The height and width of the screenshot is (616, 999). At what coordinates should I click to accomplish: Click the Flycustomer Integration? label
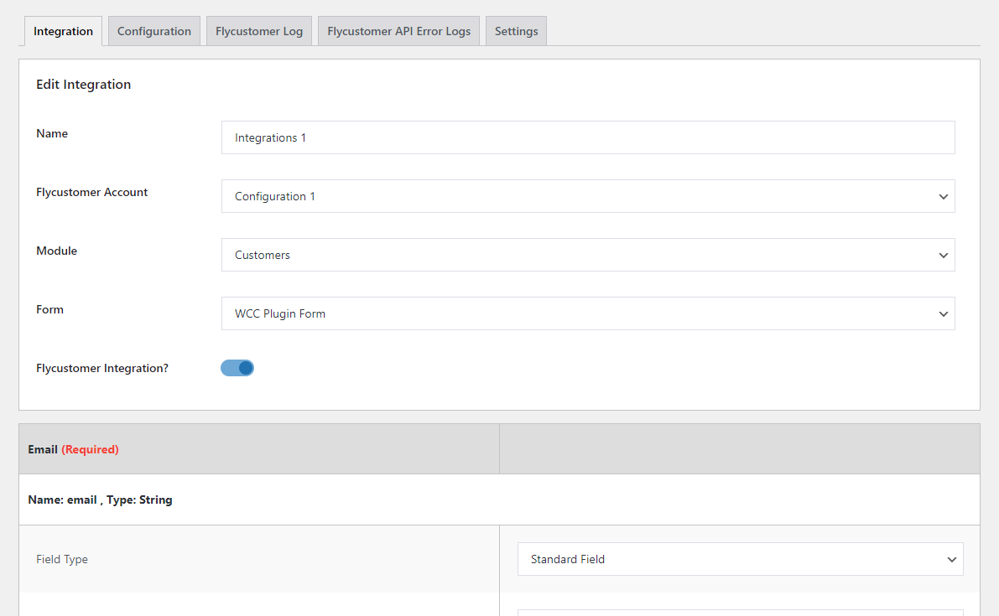(x=102, y=368)
